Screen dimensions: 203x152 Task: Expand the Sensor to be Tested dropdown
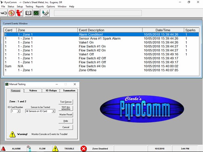coord(54,111)
